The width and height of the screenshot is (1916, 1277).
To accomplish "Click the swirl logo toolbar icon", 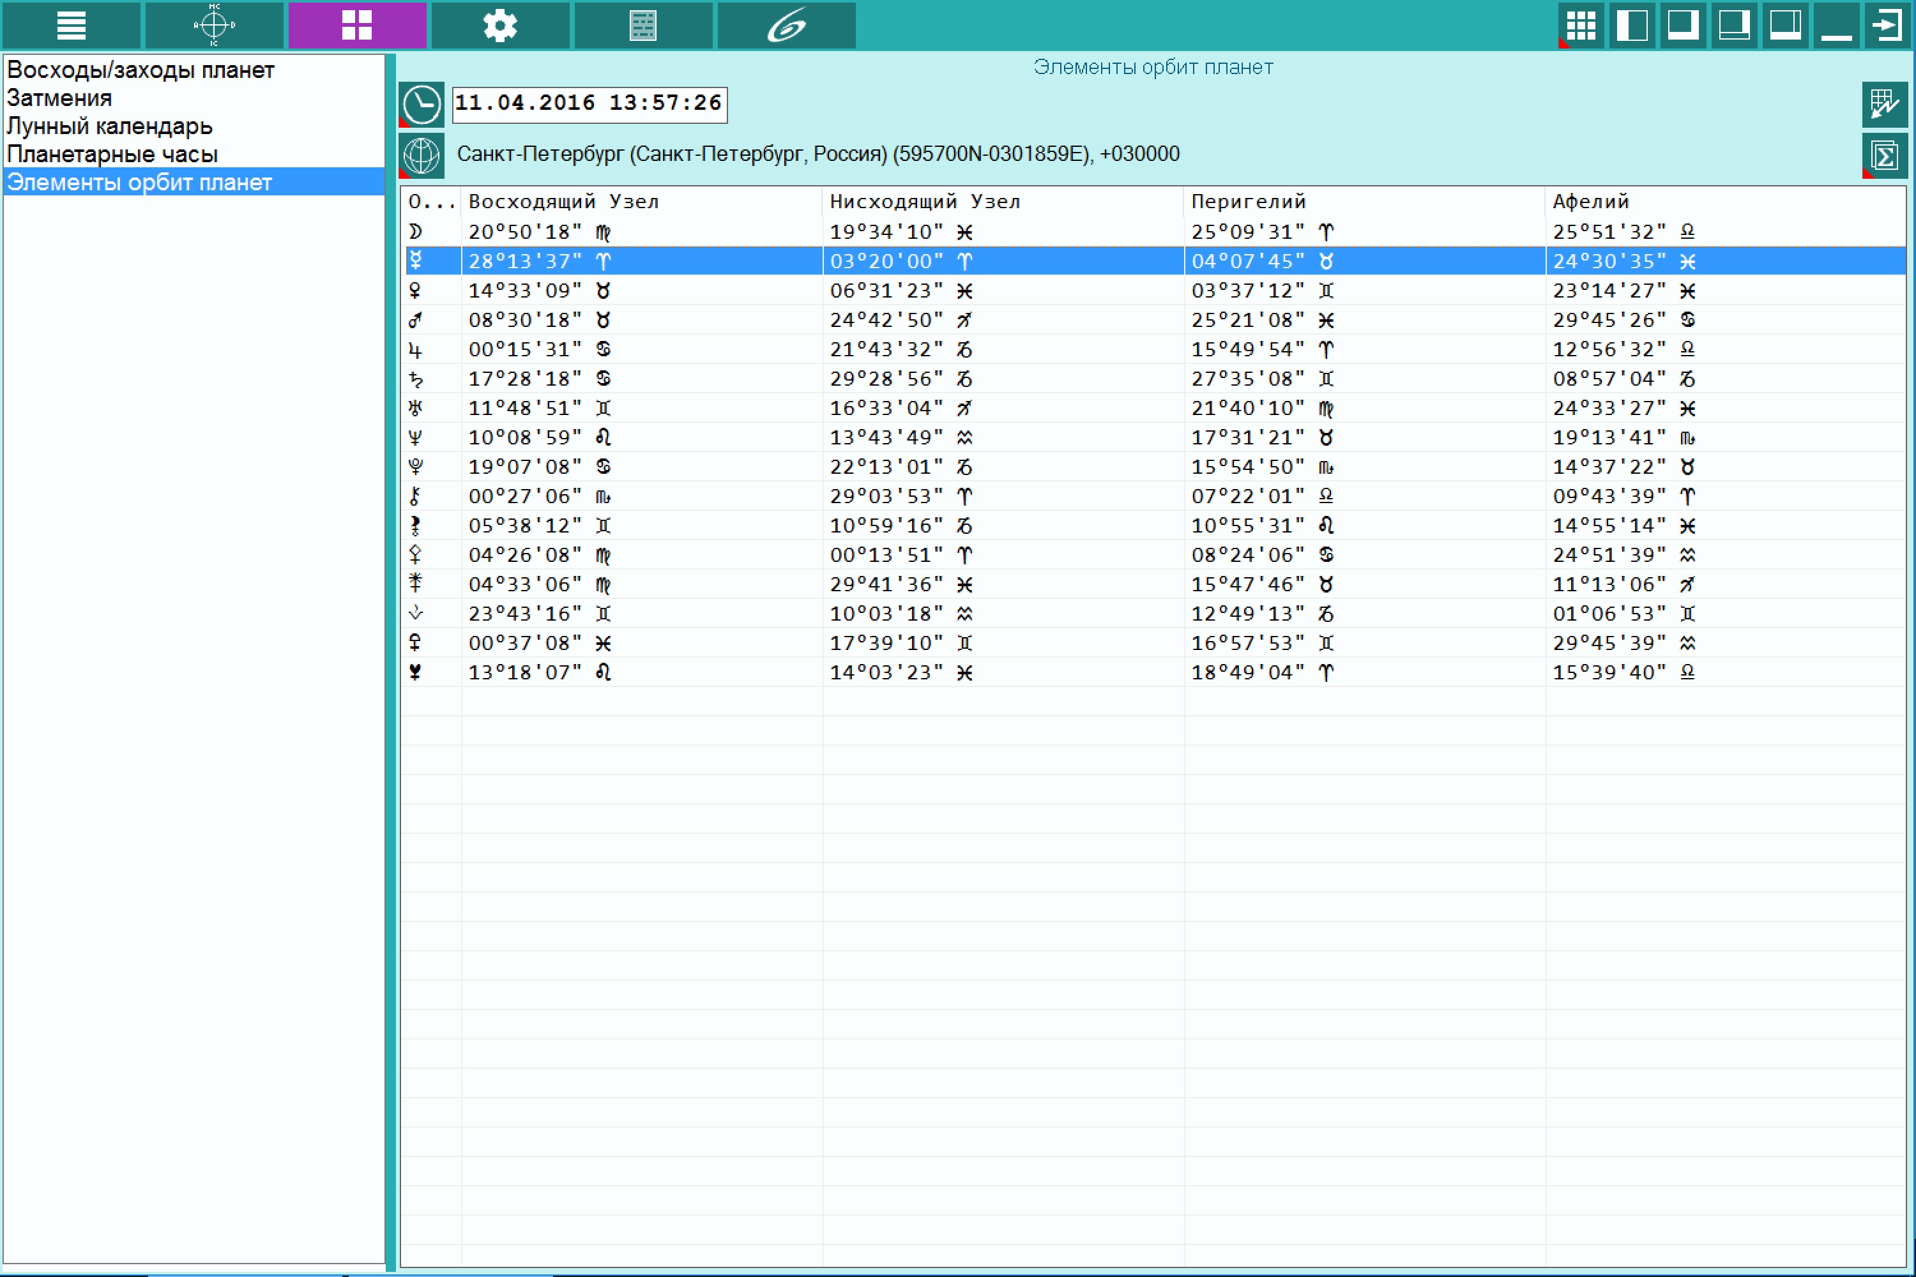I will 786,26.
